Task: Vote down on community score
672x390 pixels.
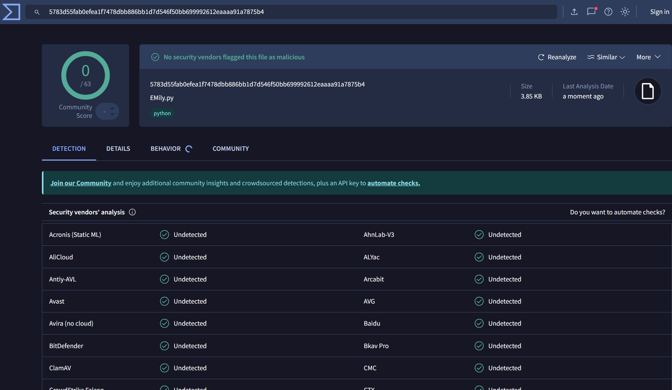Action: point(113,114)
